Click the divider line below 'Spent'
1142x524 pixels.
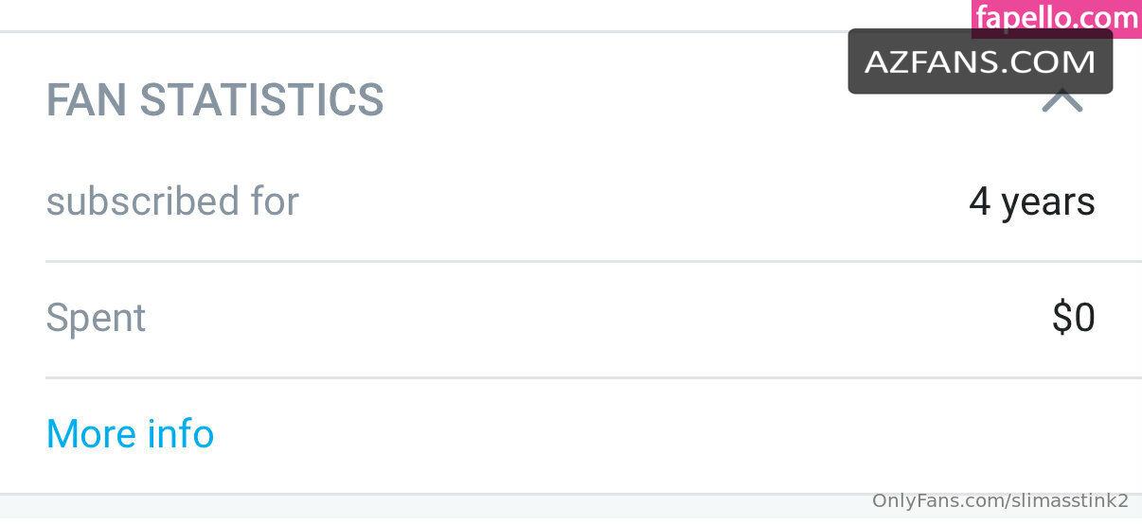point(594,377)
